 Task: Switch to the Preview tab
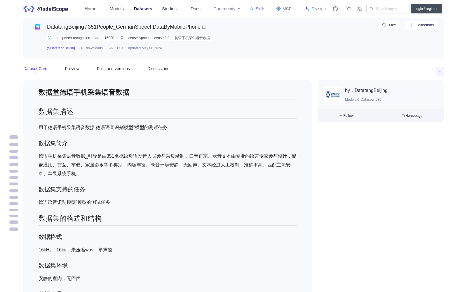[x=72, y=69]
